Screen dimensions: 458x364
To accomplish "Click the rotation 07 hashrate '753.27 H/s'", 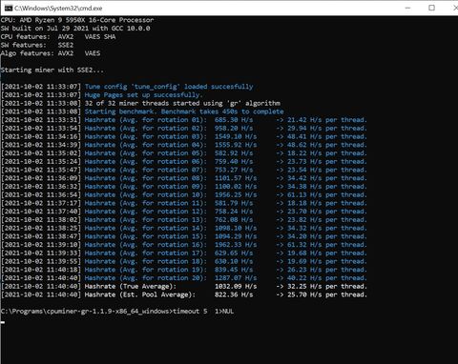I will coord(234,170).
